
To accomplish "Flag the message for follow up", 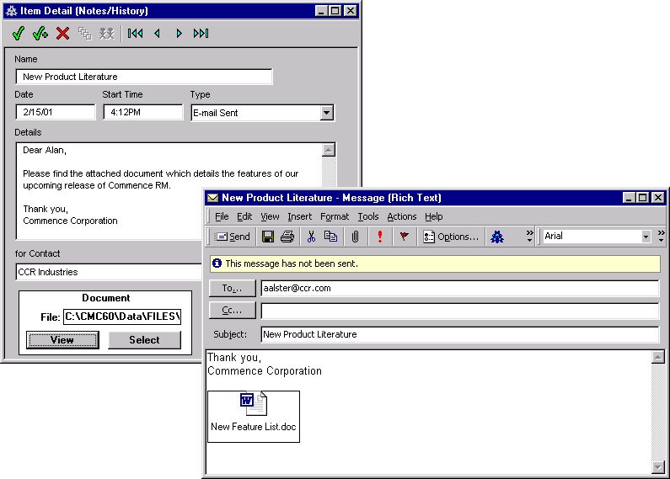I will tap(404, 237).
